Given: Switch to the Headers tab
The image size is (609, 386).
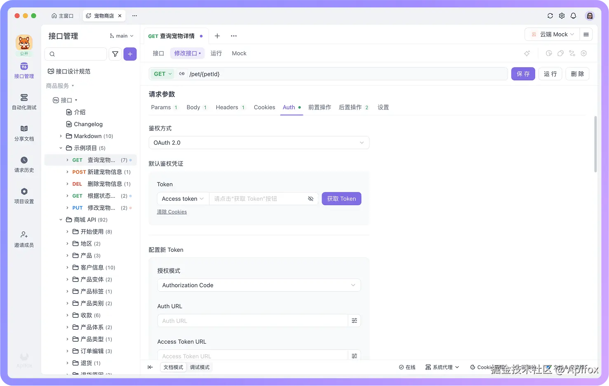Looking at the screenshot, I should pos(227,107).
